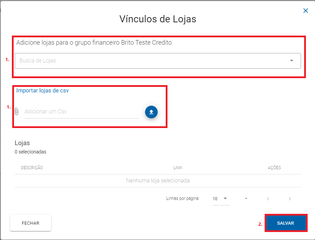Click the paperclip attachment icon
Screen dimensions: 315x240
tap(16, 112)
